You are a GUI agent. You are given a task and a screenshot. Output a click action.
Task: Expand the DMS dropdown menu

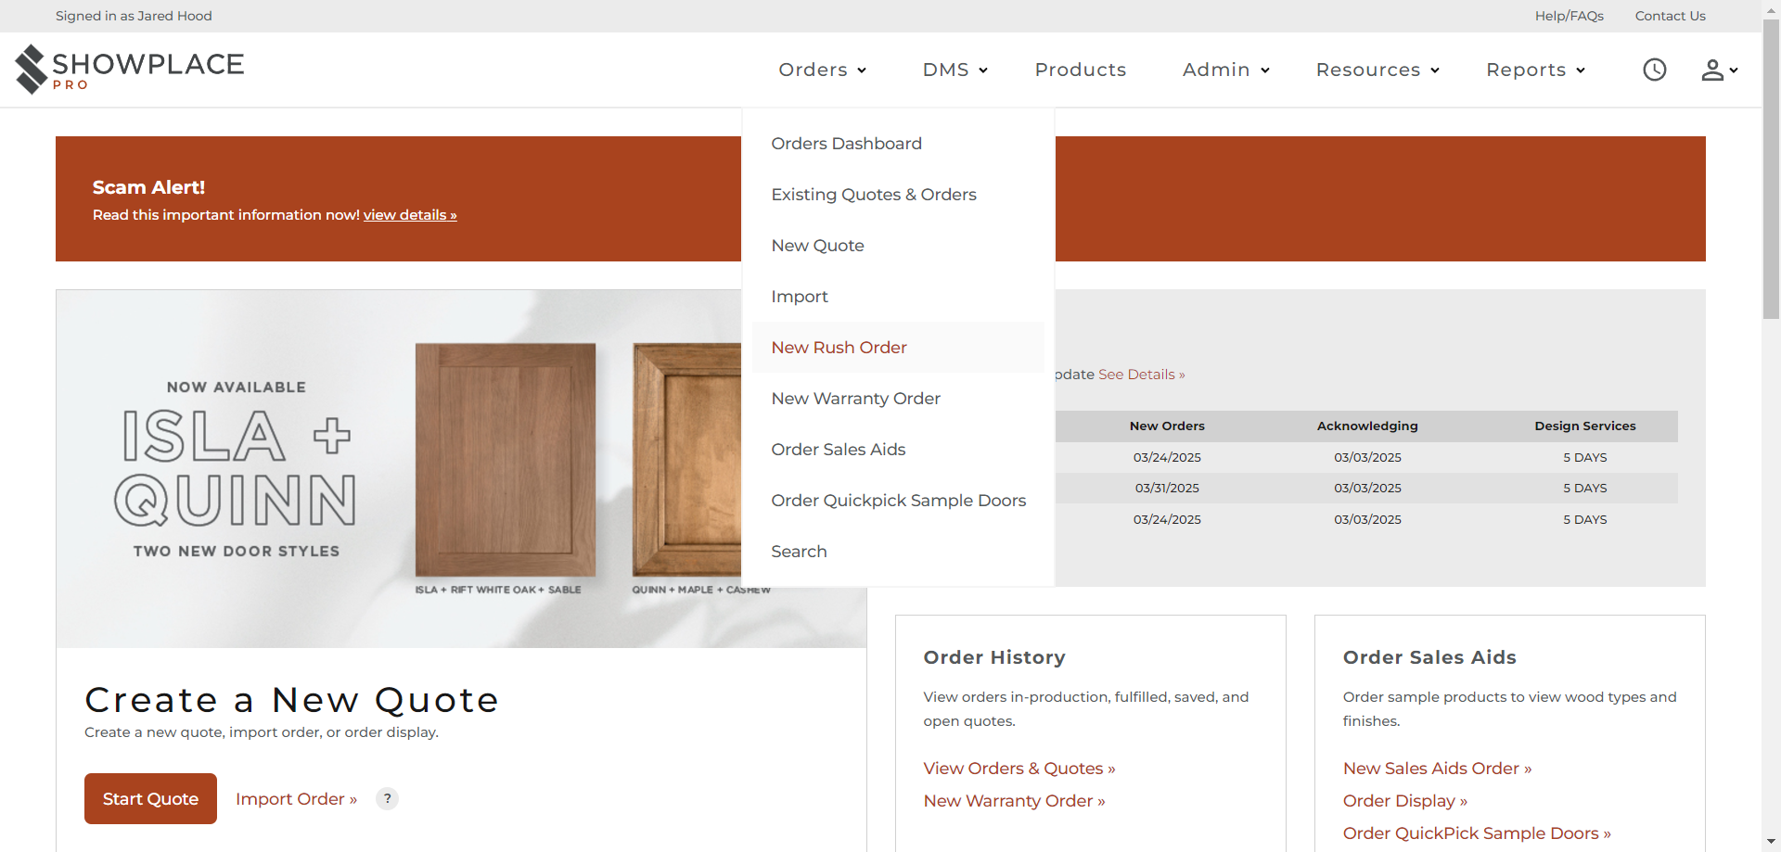(955, 70)
